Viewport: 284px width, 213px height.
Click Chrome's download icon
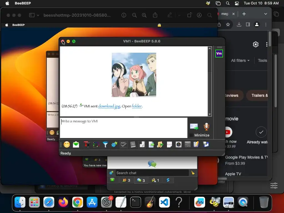tap(239, 24)
